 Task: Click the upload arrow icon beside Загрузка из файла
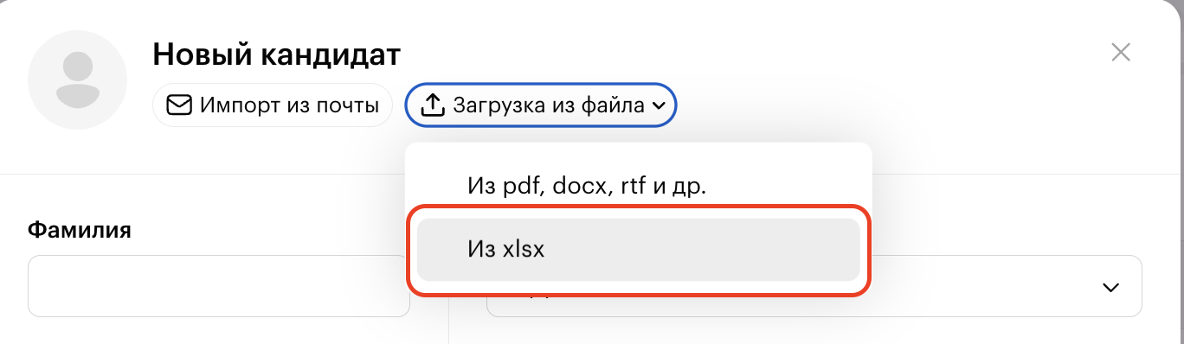click(432, 105)
